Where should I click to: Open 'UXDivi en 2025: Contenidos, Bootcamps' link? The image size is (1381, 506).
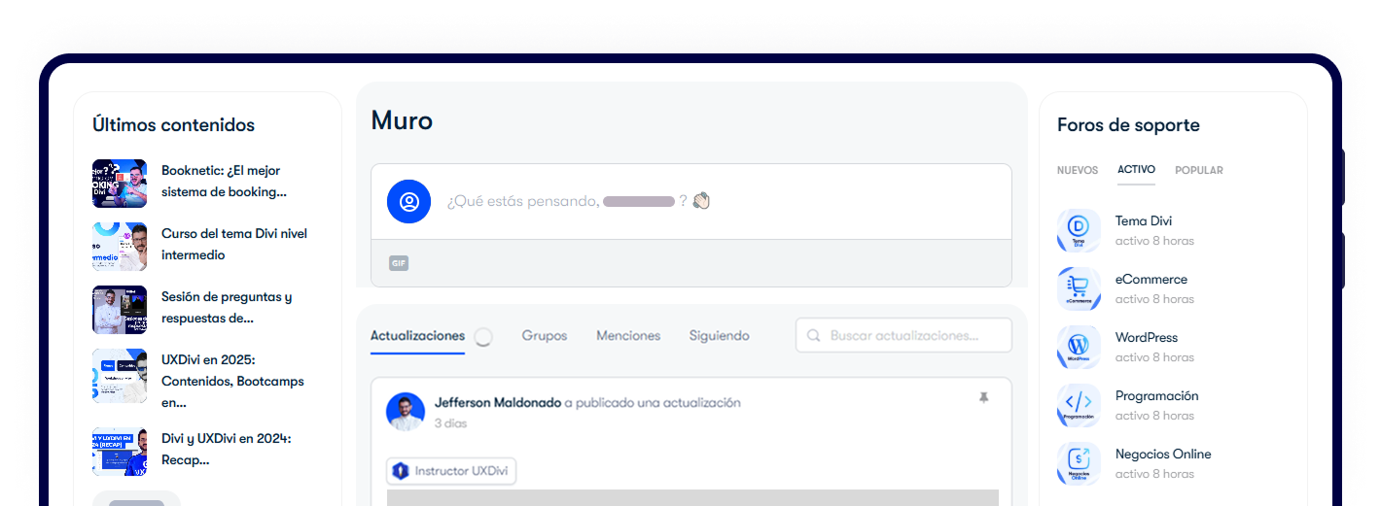[232, 381]
